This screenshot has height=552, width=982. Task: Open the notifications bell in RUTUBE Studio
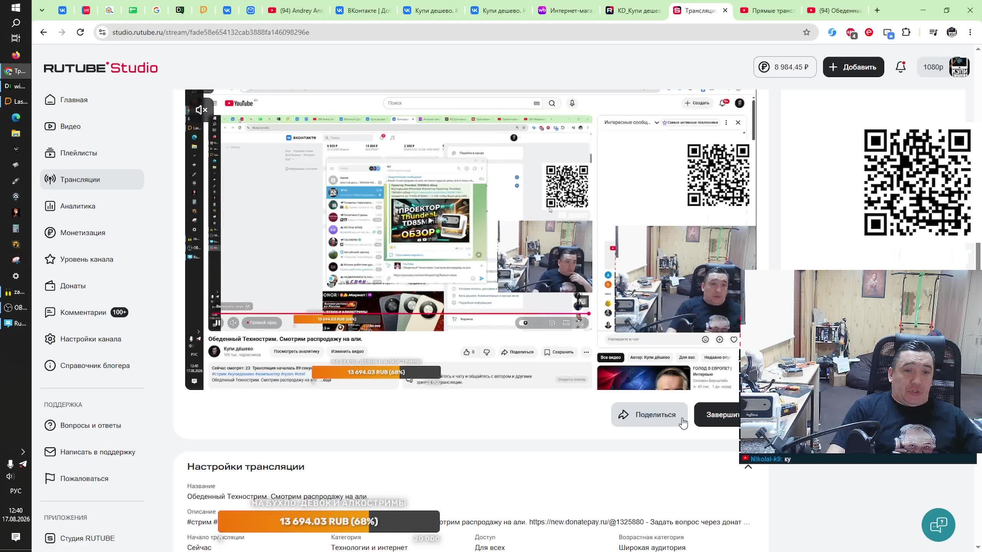coord(900,67)
